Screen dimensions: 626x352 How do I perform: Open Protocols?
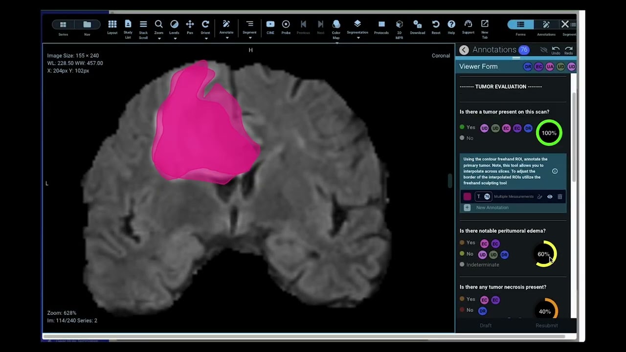click(381, 23)
